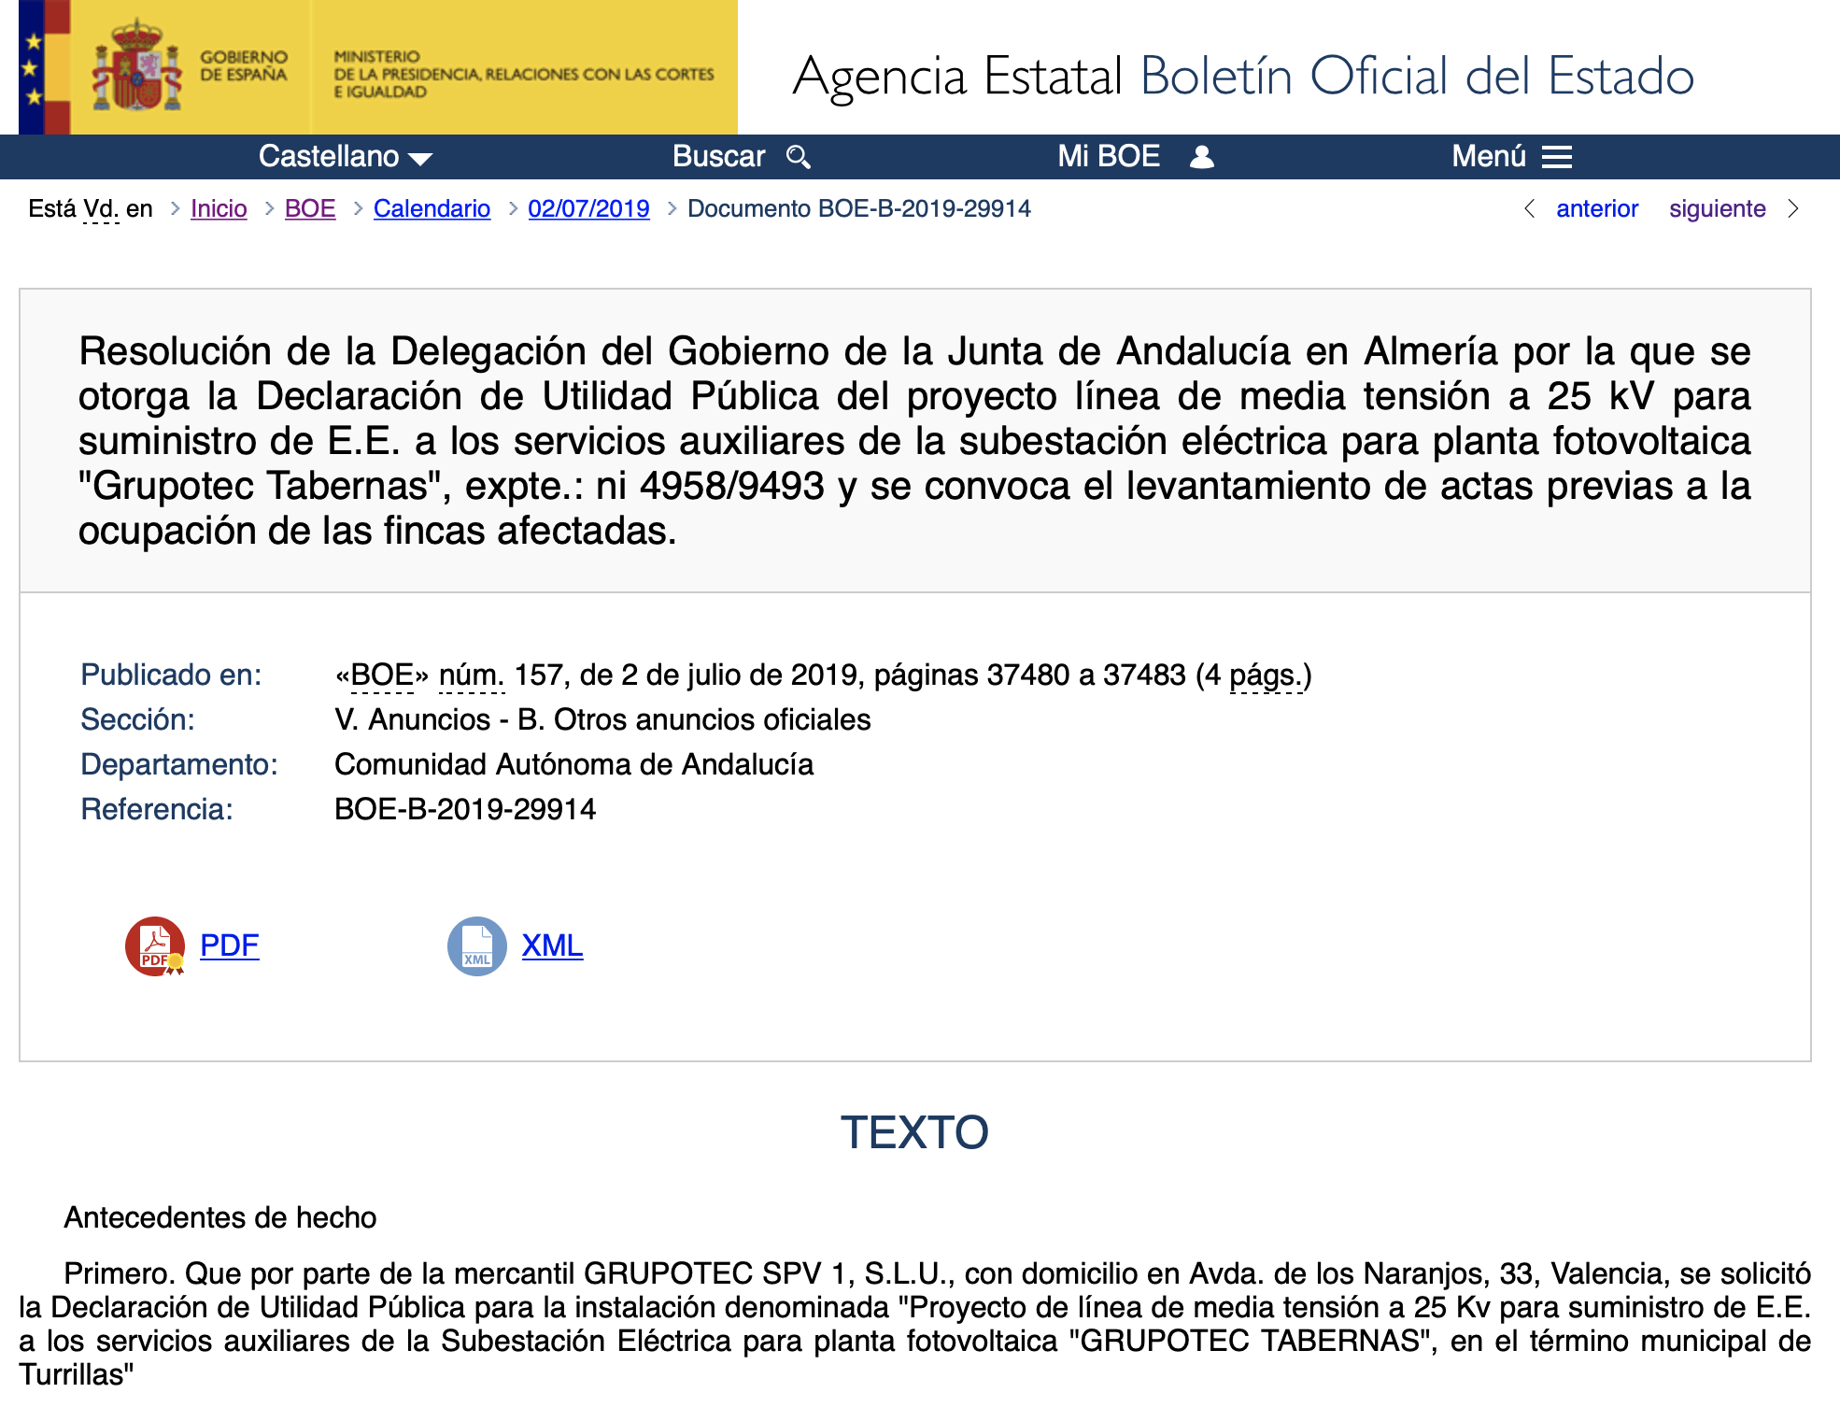Click the resolution title heading

[x=914, y=441]
